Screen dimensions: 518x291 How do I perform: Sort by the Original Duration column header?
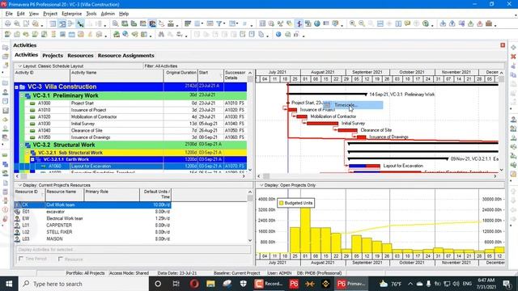[x=180, y=75]
